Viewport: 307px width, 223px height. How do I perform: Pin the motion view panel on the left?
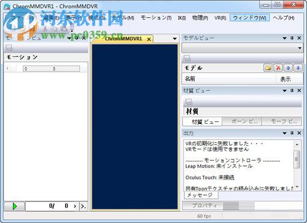(x=77, y=38)
